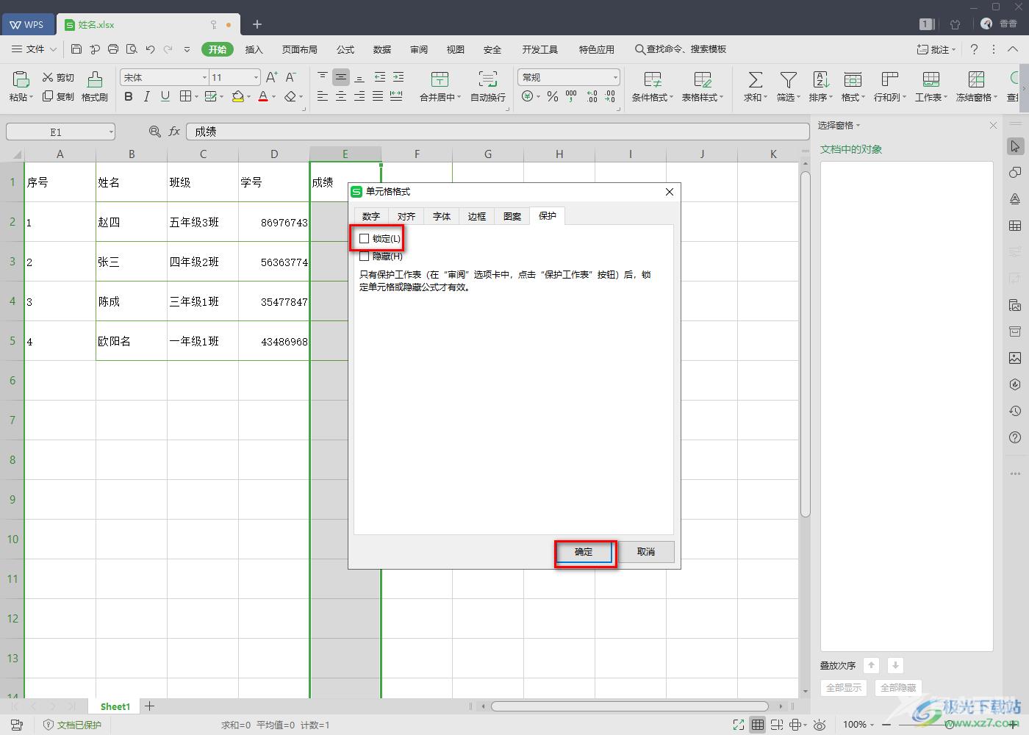The height and width of the screenshot is (735, 1029).
Task: Click the eraser clear-format icon
Action: coord(290,96)
